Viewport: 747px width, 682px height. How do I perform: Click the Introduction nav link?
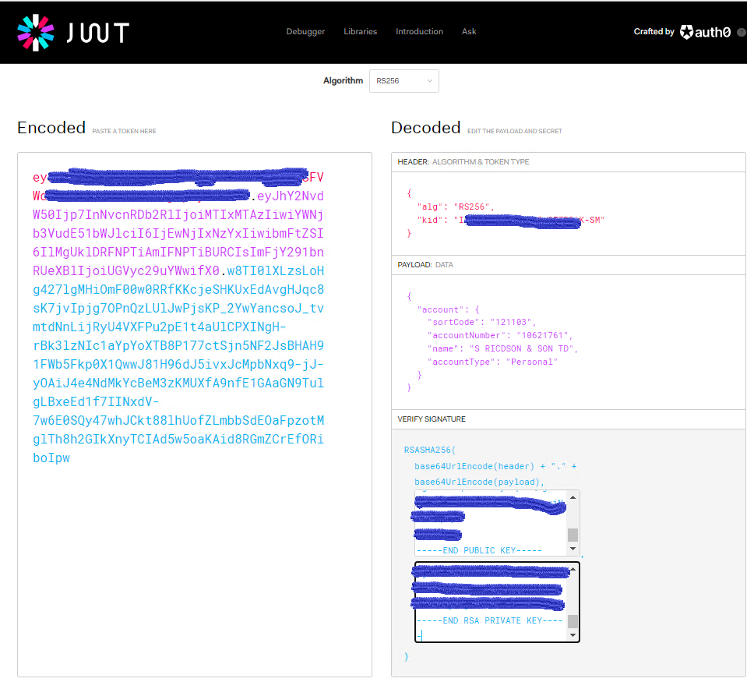point(419,31)
